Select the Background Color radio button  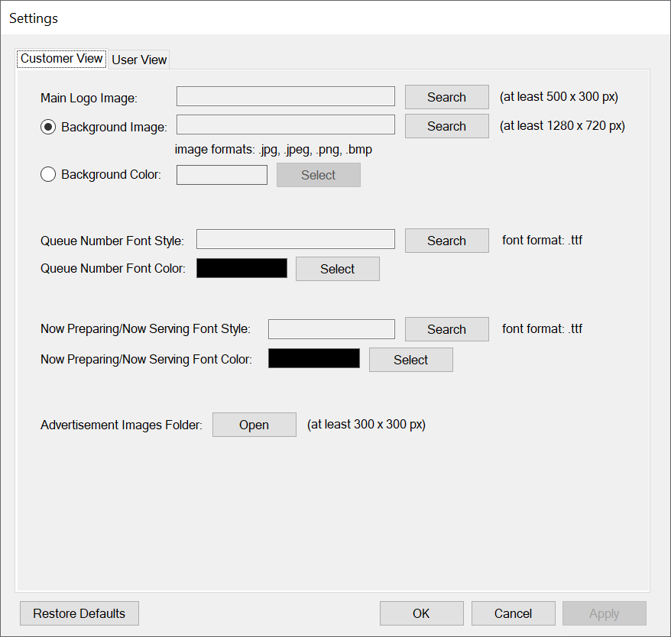[x=49, y=175]
